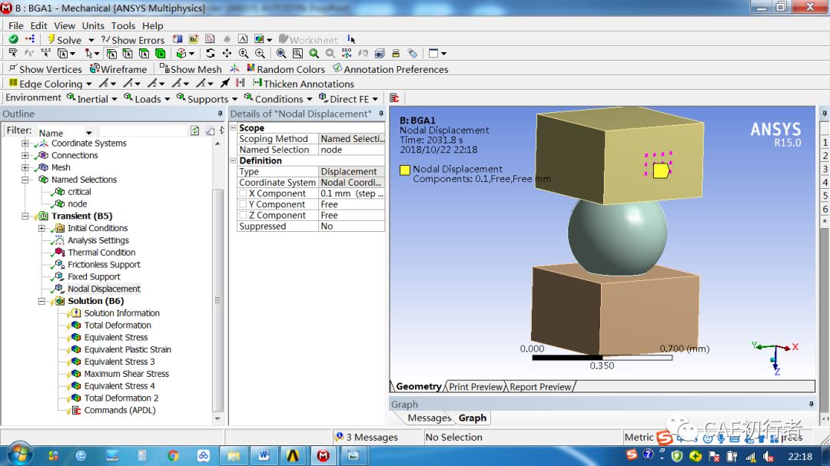The width and height of the screenshot is (830, 466).
Task: Collapse the Scope section in Details
Action: click(233, 128)
